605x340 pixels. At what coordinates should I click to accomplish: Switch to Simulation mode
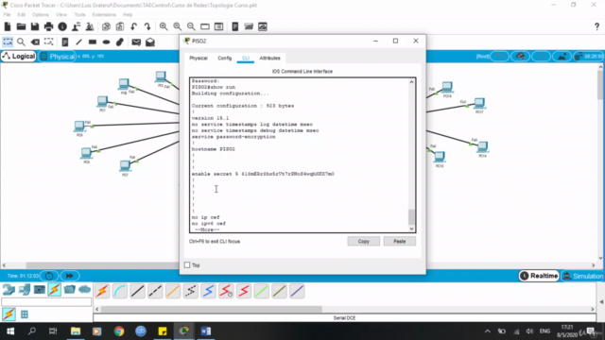583,276
